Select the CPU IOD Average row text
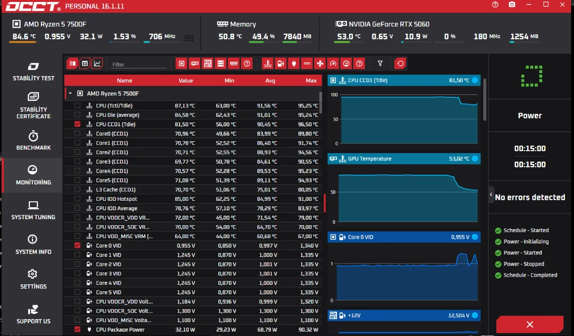 pos(116,208)
